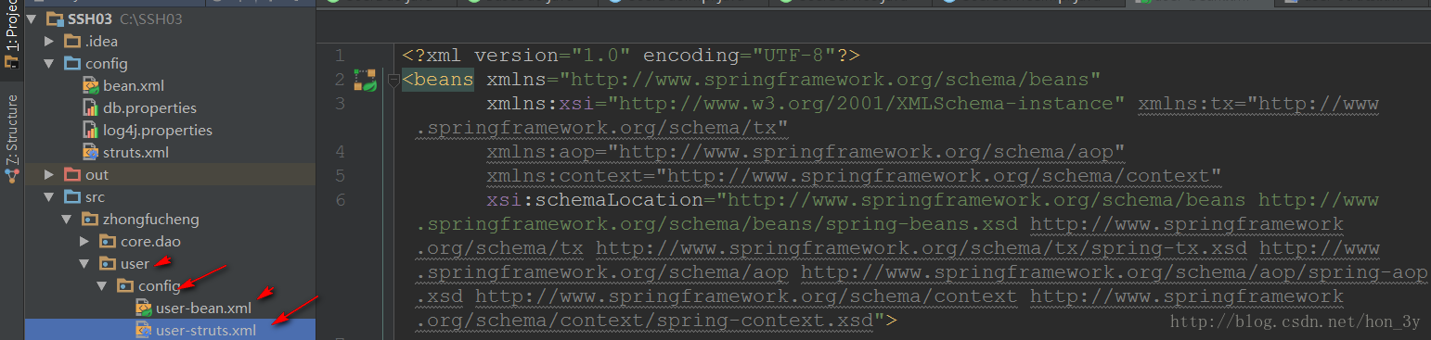This screenshot has height=340, width=1431.
Task: Click the struts.xml file icon
Action: point(91,153)
